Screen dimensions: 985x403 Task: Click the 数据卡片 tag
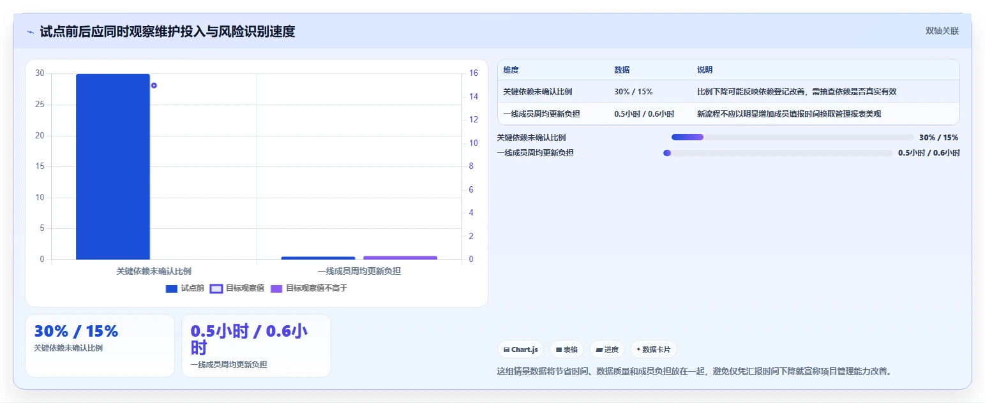pos(654,349)
